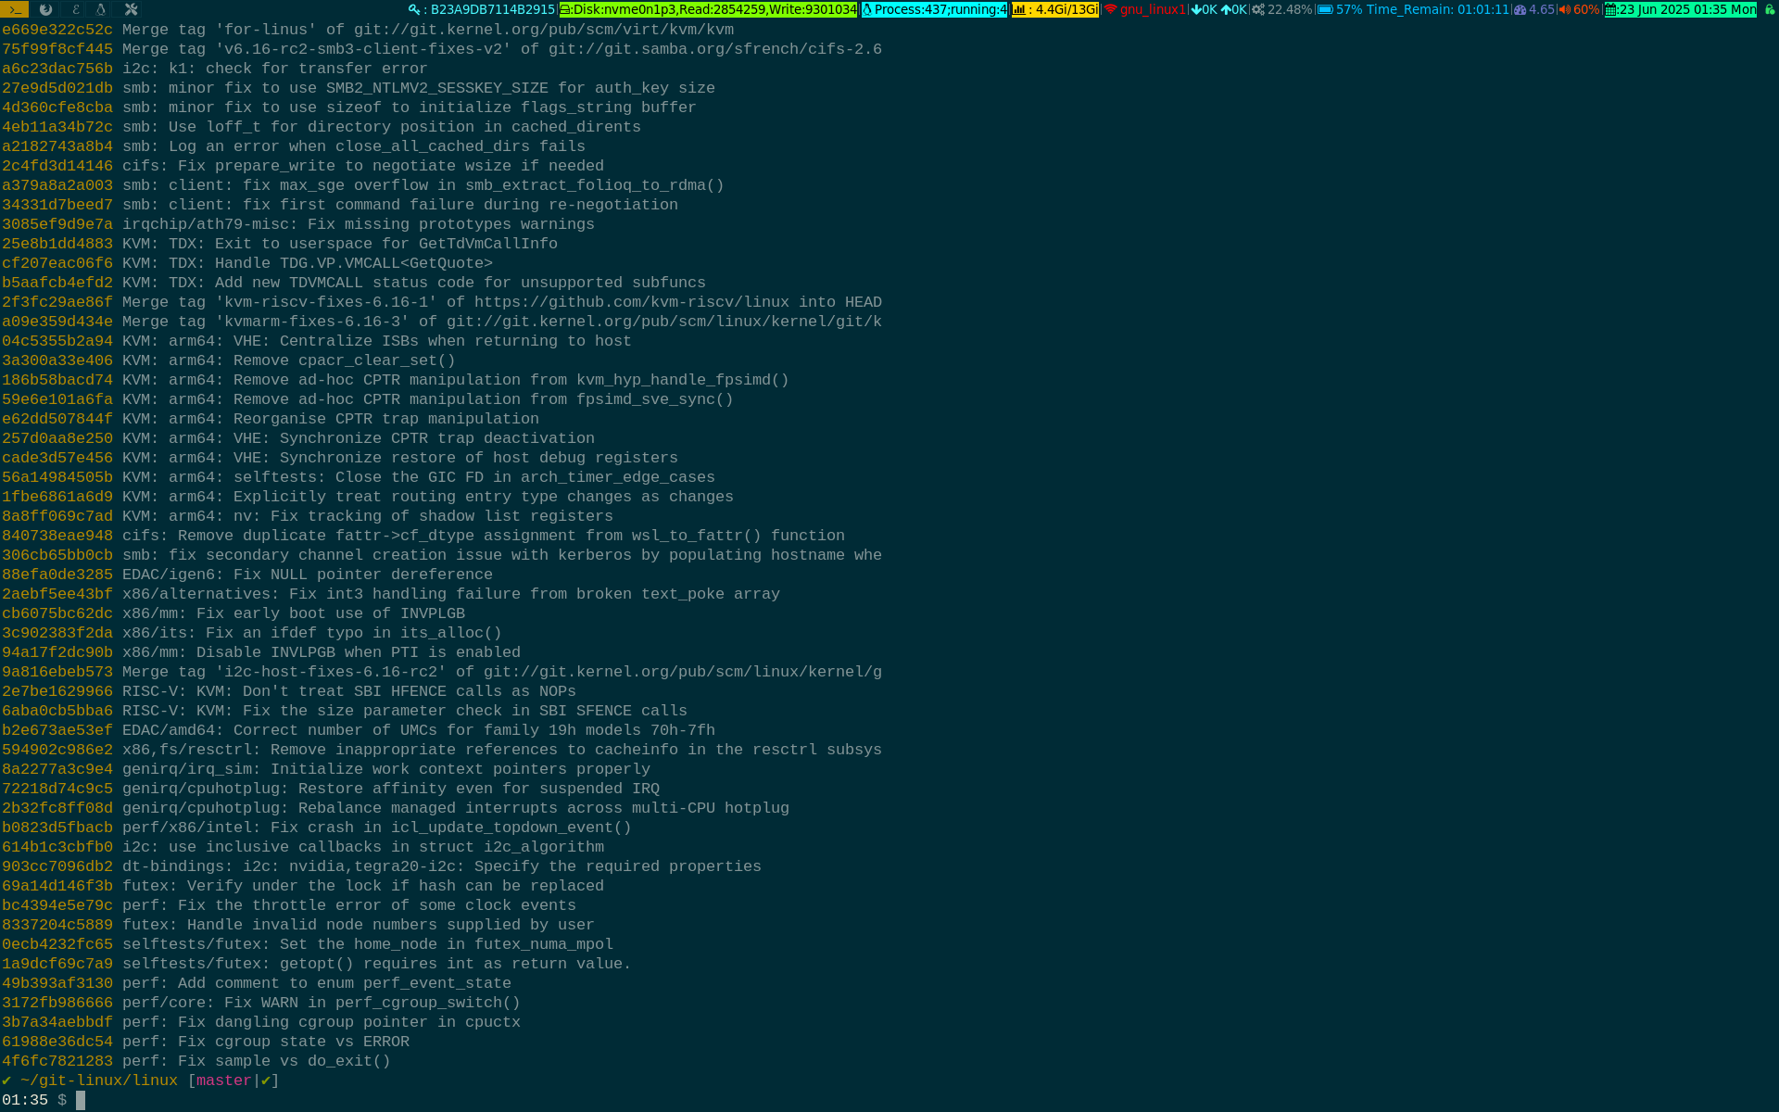
Task: Click the master branch name in prompt
Action: [223, 1080]
